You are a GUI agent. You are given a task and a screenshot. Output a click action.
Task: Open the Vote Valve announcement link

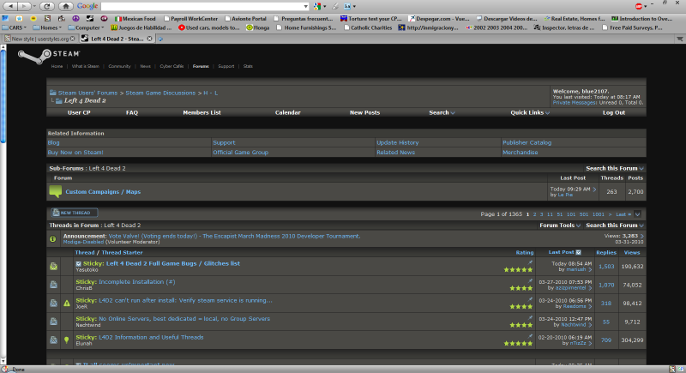coord(234,236)
